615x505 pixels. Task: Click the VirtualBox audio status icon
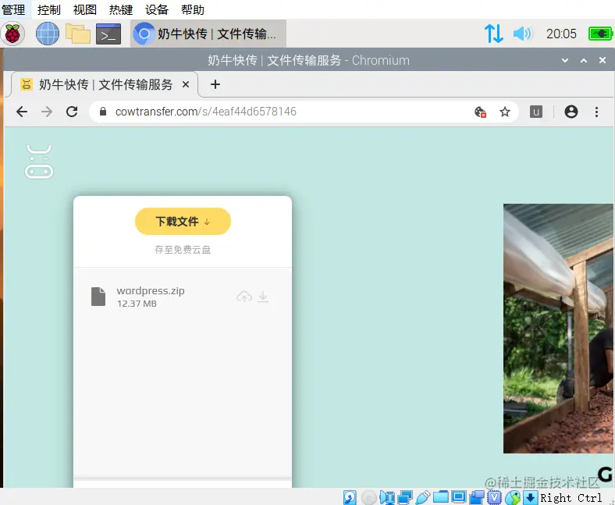coord(387,497)
